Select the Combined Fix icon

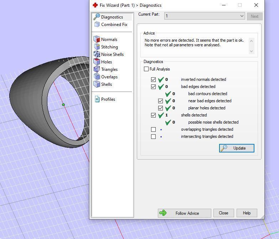(97, 24)
